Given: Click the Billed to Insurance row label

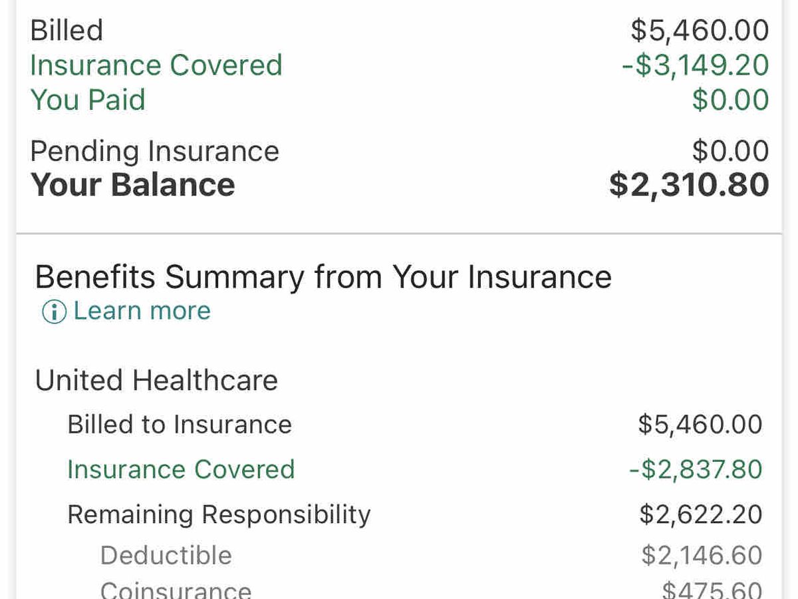Looking at the screenshot, I should [180, 425].
